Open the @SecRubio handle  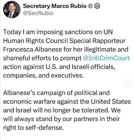click(x=38, y=13)
